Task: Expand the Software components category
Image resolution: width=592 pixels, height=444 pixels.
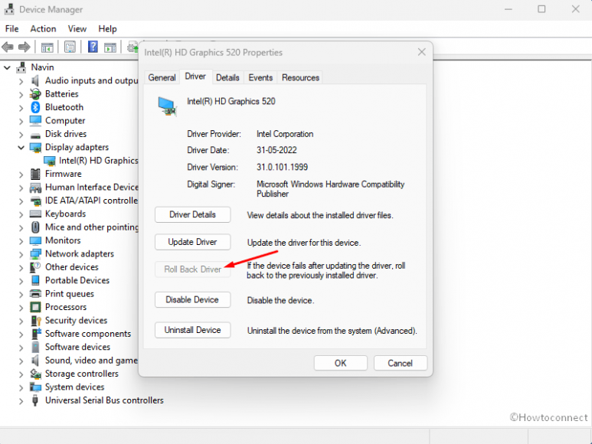Action: pyautogui.click(x=21, y=335)
